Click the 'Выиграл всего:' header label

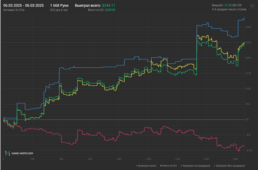pyautogui.click(x=88, y=6)
